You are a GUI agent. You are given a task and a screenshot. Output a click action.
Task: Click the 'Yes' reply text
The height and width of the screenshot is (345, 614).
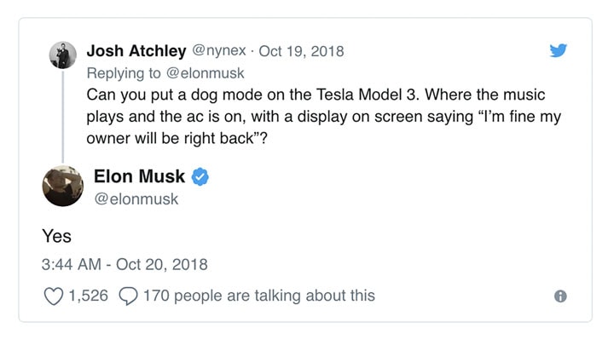(x=56, y=237)
